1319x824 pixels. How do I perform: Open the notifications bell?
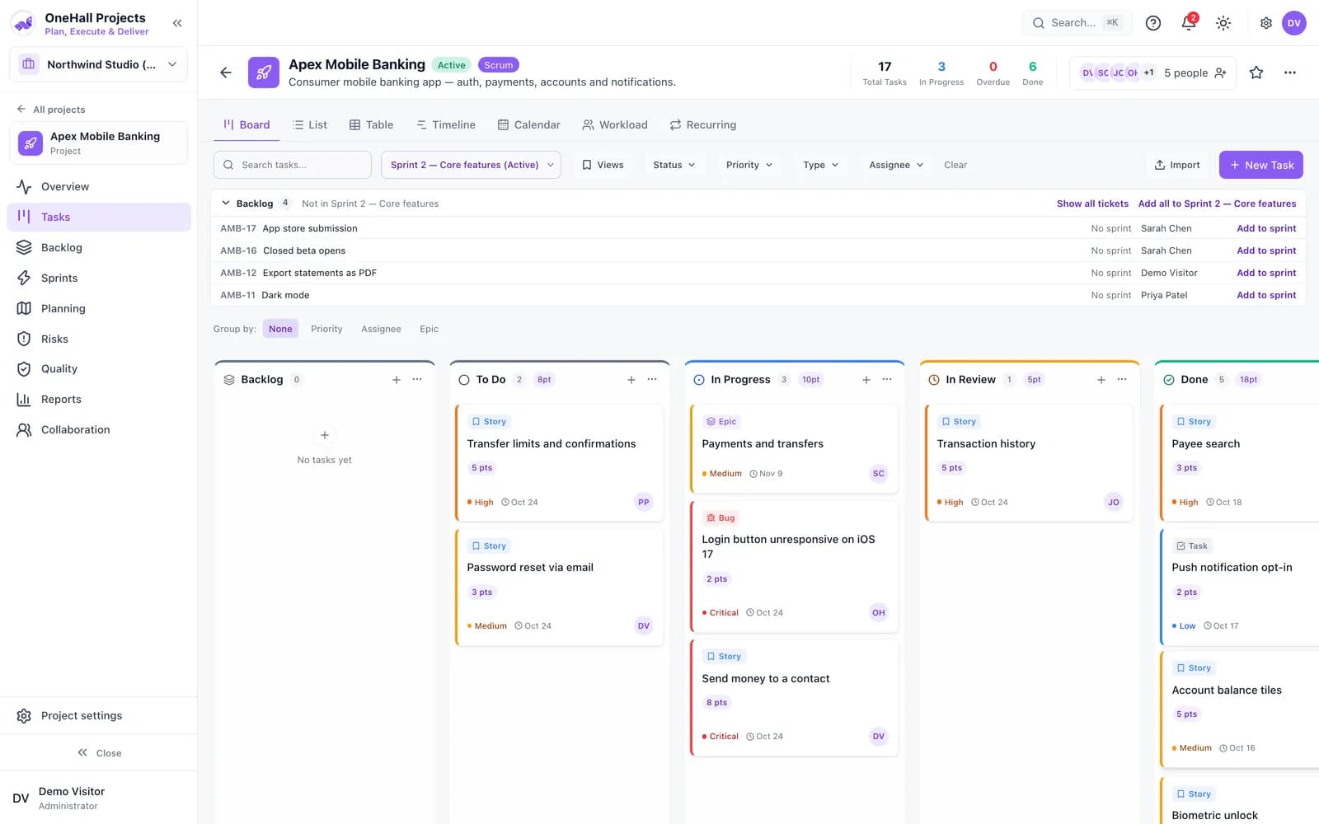click(1188, 23)
